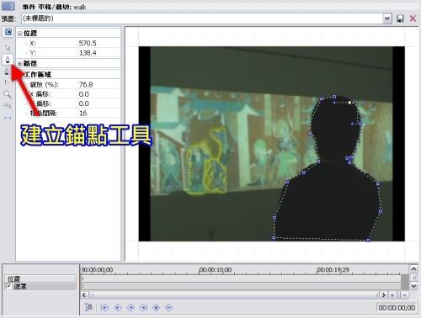Screen dimensions: 421x318
Task: Expand the 路徑 path section
Action: click(x=20, y=64)
